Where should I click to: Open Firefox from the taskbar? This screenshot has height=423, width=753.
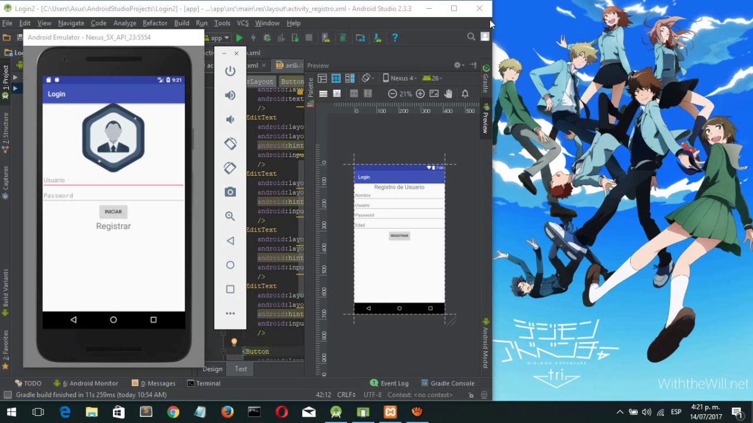227,412
